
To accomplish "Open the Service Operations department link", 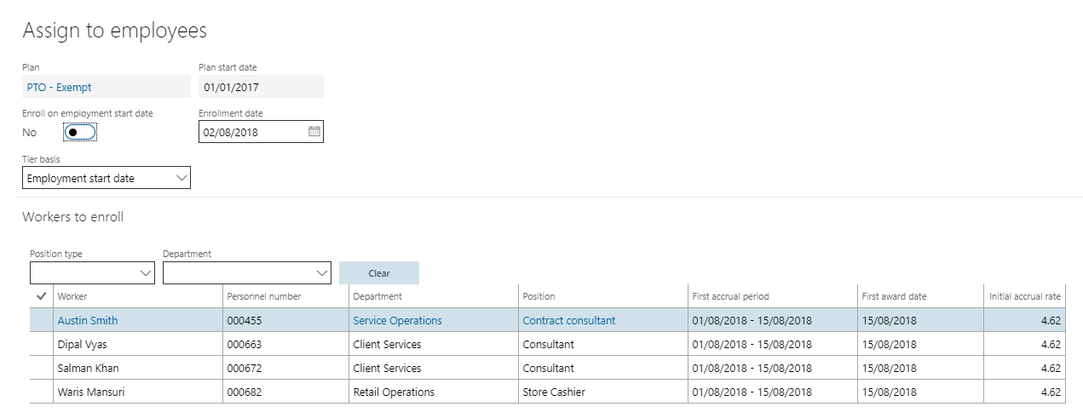I will coord(398,321).
